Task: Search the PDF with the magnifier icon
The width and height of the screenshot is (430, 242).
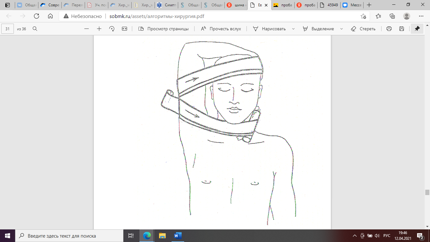Action: 35,29
